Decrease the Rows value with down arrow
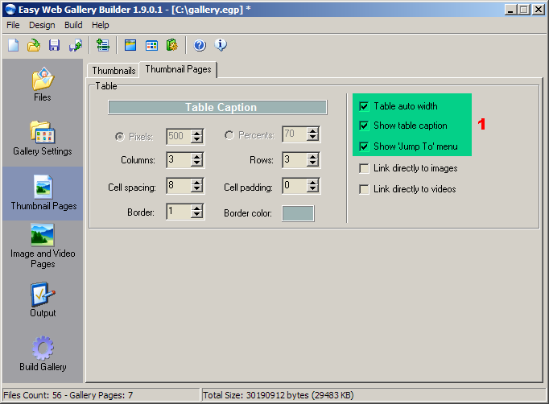Screen dimensions: 549x404 coord(312,163)
